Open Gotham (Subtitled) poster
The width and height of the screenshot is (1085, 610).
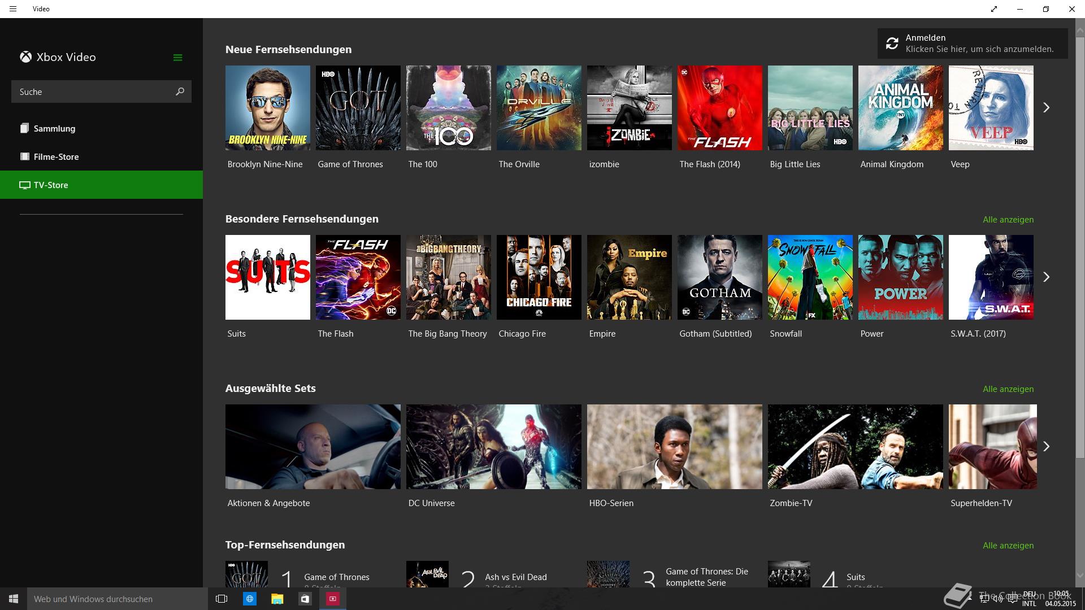click(x=720, y=277)
